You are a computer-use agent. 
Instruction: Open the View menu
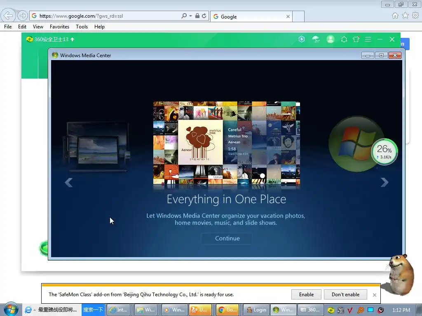pos(38,27)
